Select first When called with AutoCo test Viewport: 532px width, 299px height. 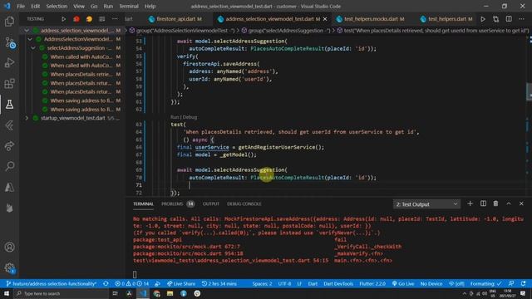(81, 56)
